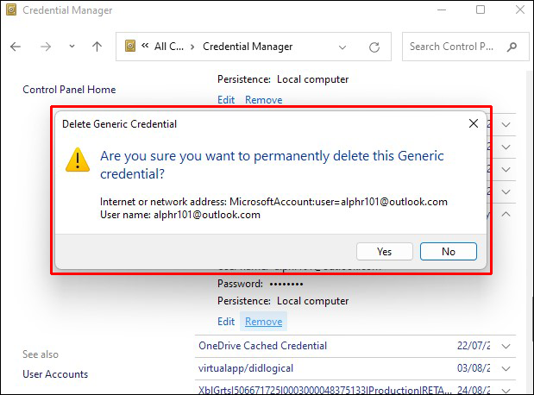Click the Yes button in delete dialog

click(384, 252)
